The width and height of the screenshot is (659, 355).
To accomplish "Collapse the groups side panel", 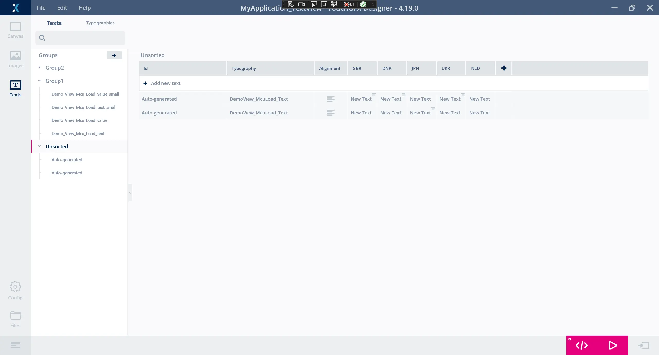I will (x=130, y=193).
